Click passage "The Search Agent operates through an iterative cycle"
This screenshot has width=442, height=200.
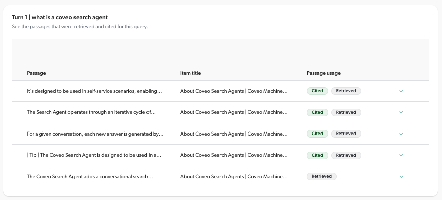point(91,112)
